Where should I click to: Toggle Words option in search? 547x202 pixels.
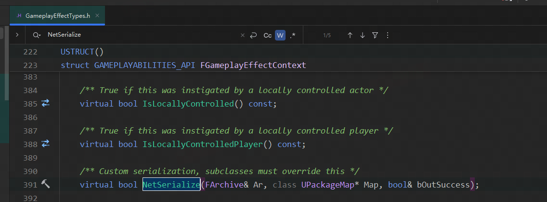coord(280,35)
